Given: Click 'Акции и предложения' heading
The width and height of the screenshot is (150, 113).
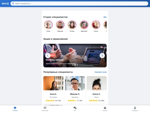Looking at the screenshot, I should 56,39.
